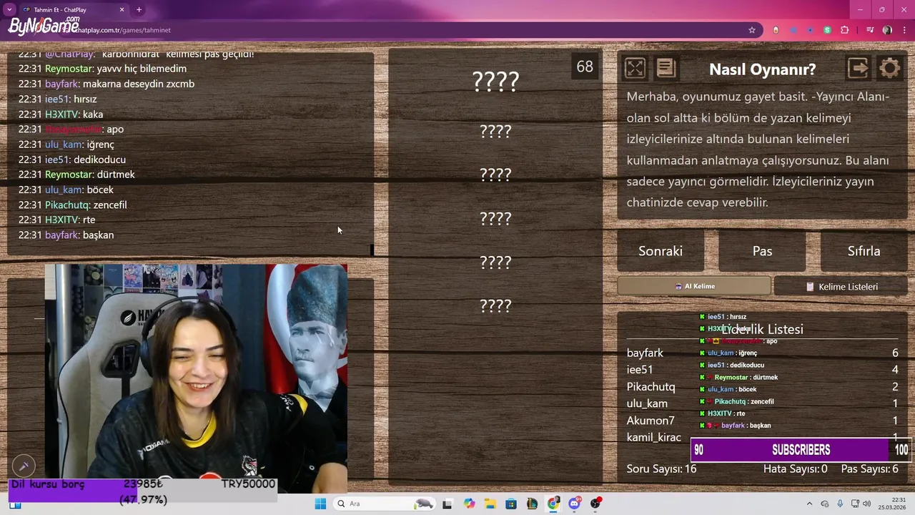Click chat message 'Pikachutq: zencefil'
This screenshot has width=915, height=515.
point(72,205)
